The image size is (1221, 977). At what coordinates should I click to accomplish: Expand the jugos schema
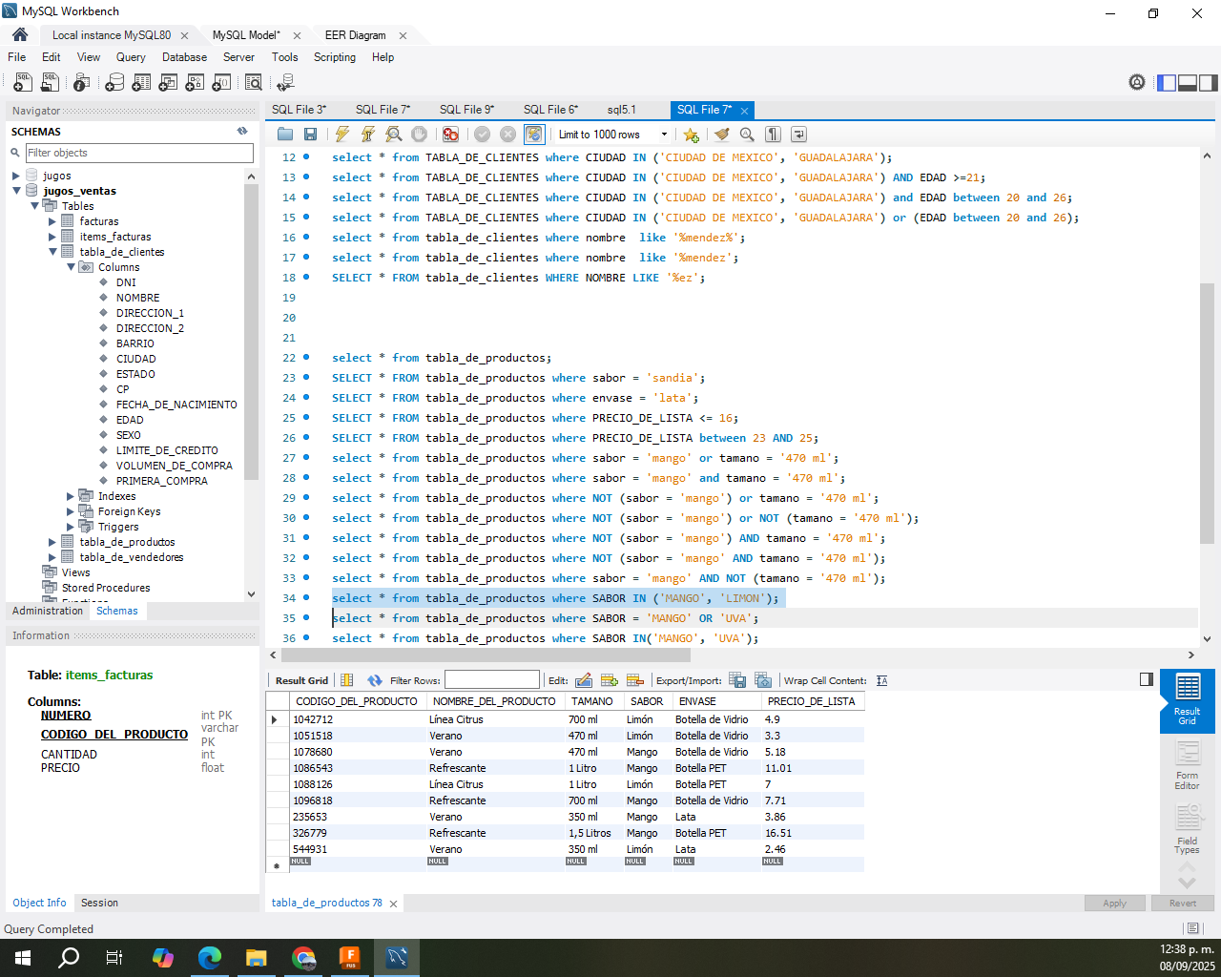[x=16, y=176]
